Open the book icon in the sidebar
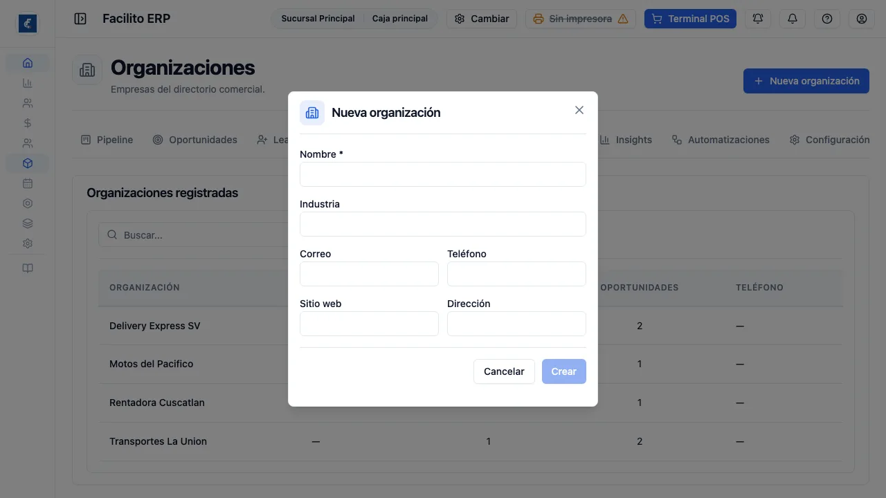The height and width of the screenshot is (498, 886). click(x=28, y=268)
